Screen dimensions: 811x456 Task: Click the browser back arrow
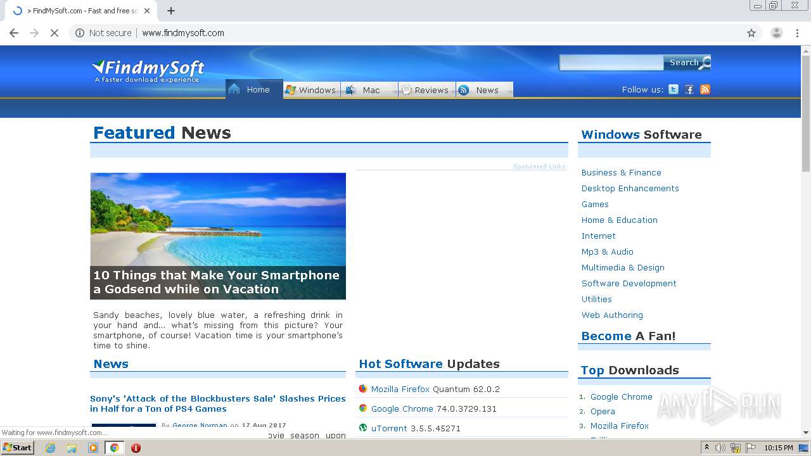(x=14, y=33)
